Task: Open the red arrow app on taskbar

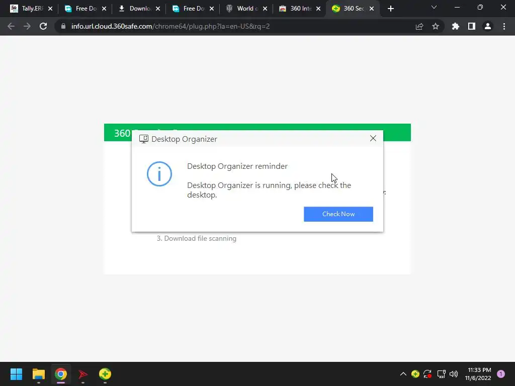Action: 83,374
